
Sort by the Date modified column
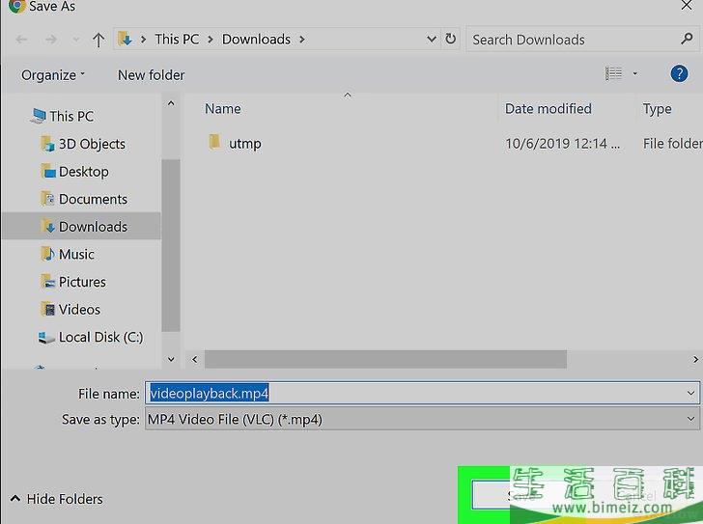click(x=548, y=109)
